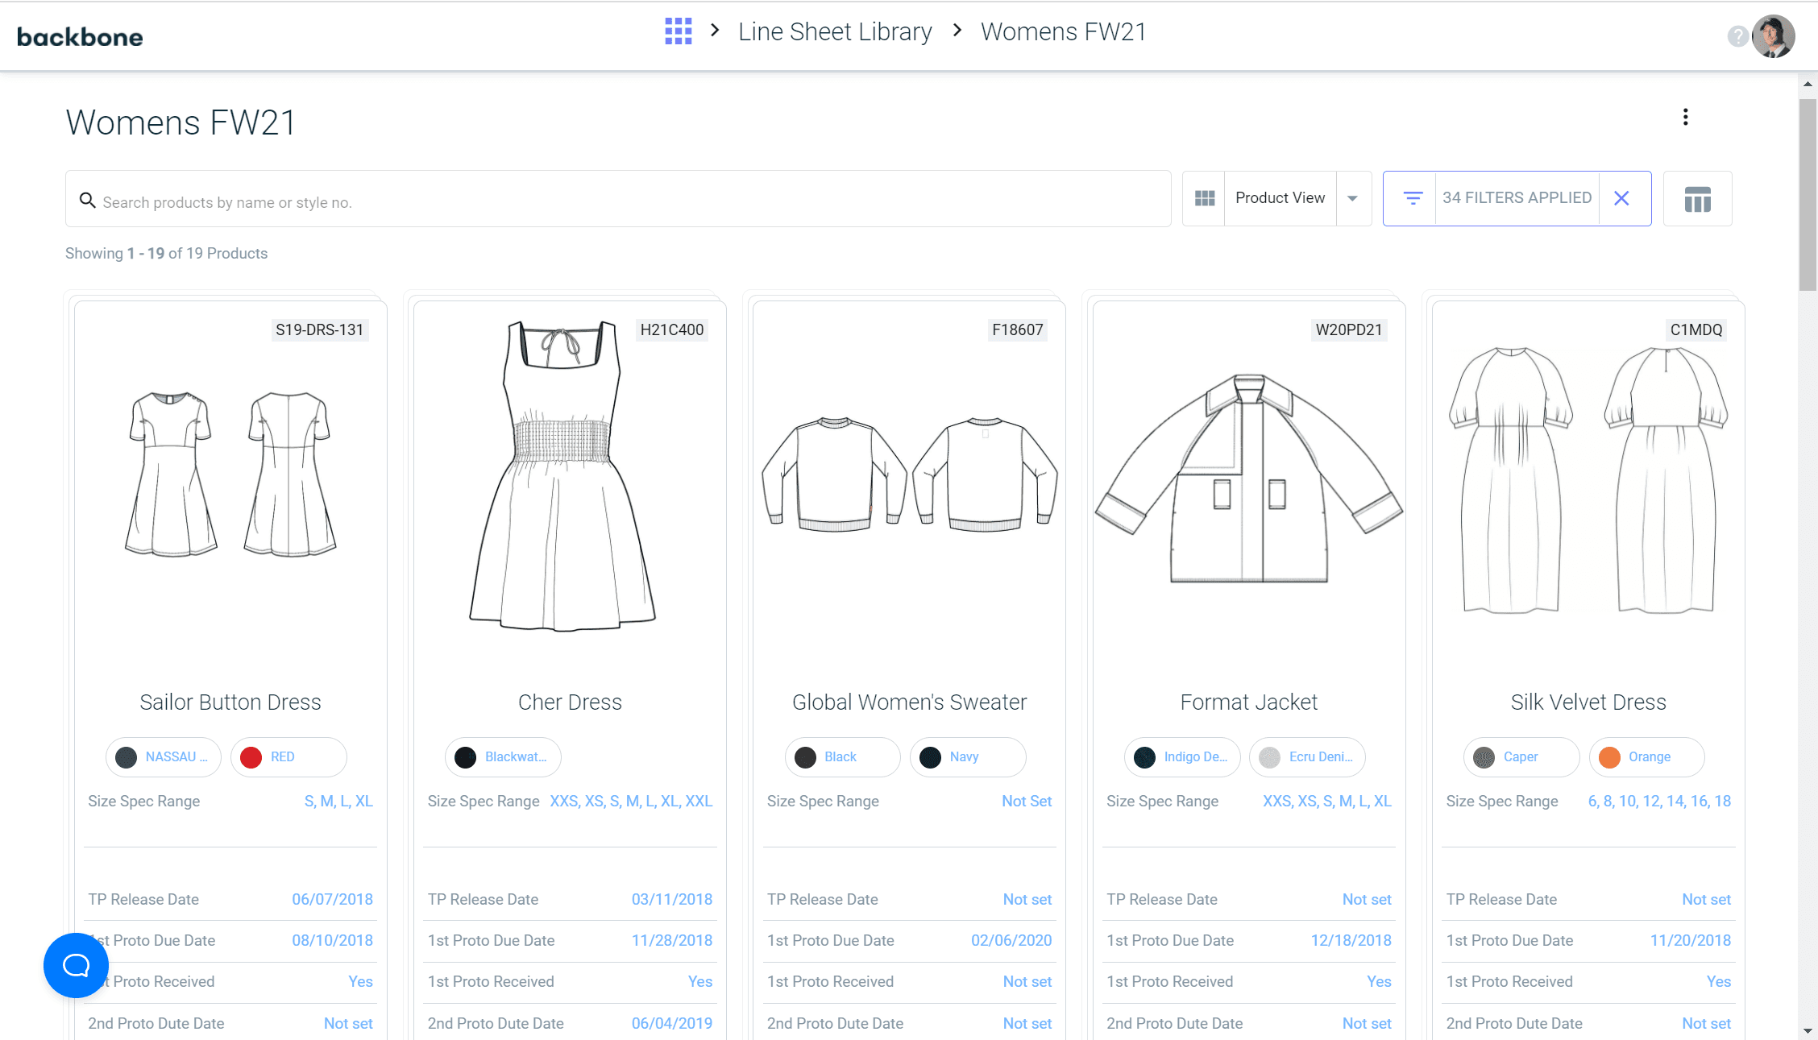Open the user profile avatar
Screen dimensions: 1818x1040
[1773, 36]
